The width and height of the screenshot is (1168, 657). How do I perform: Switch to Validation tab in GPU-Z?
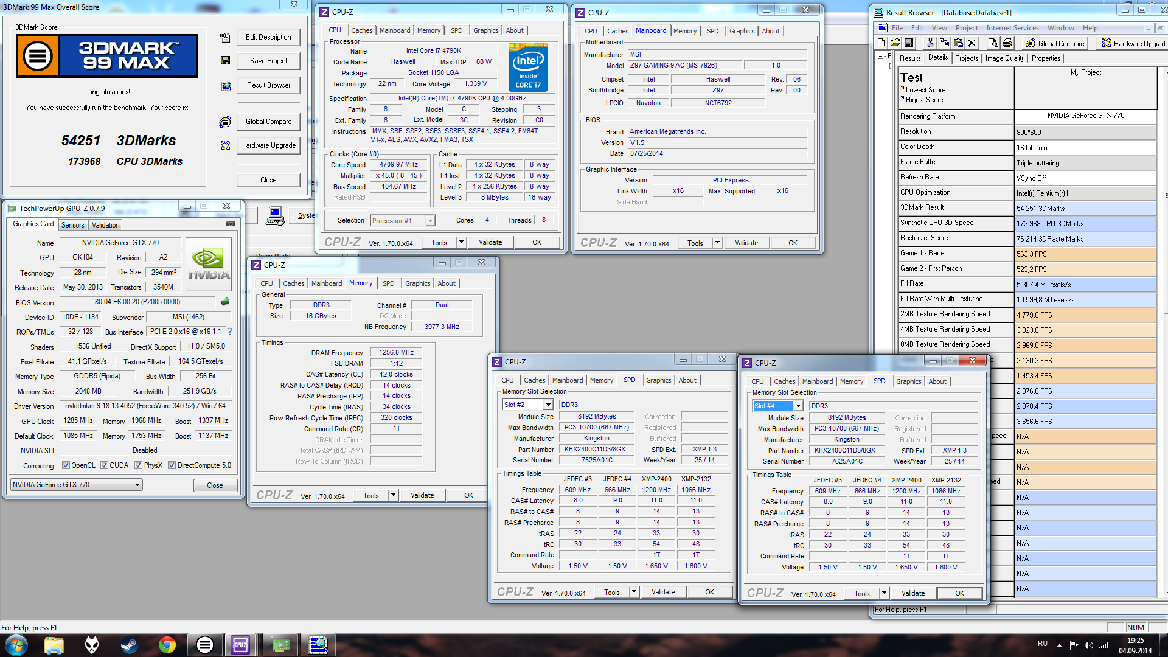[105, 225]
